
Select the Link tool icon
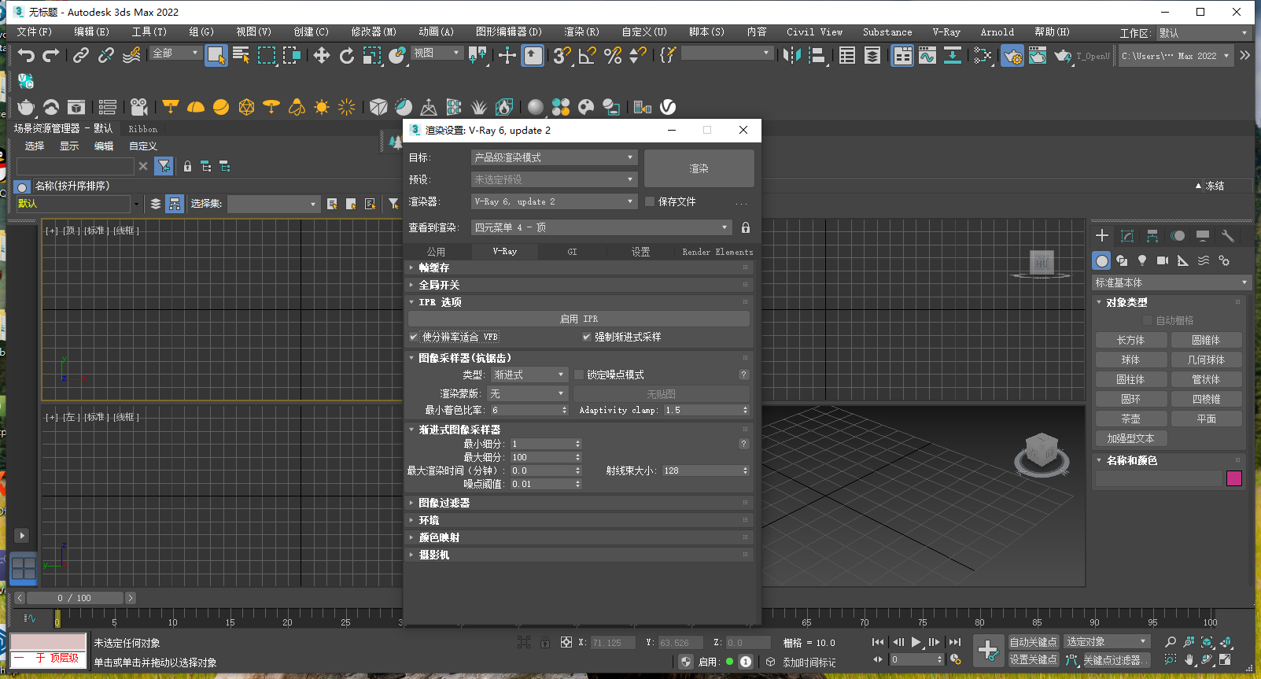[x=80, y=55]
